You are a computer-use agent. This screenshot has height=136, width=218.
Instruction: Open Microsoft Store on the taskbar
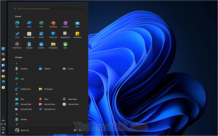click(x=3, y=87)
